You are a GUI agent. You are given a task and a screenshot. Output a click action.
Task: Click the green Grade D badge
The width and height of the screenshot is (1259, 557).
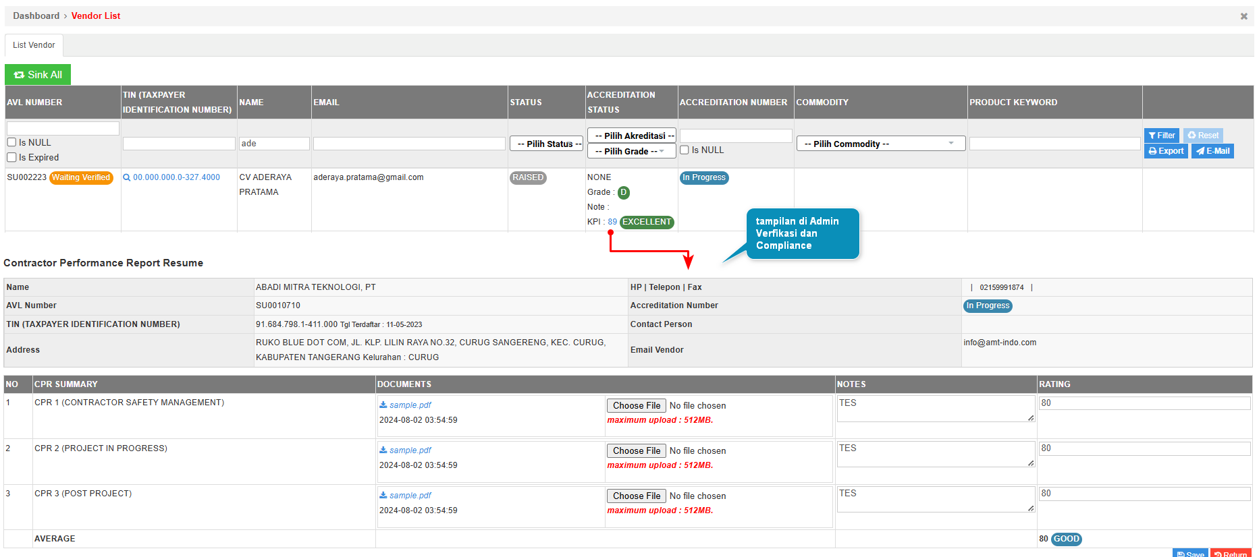624,192
